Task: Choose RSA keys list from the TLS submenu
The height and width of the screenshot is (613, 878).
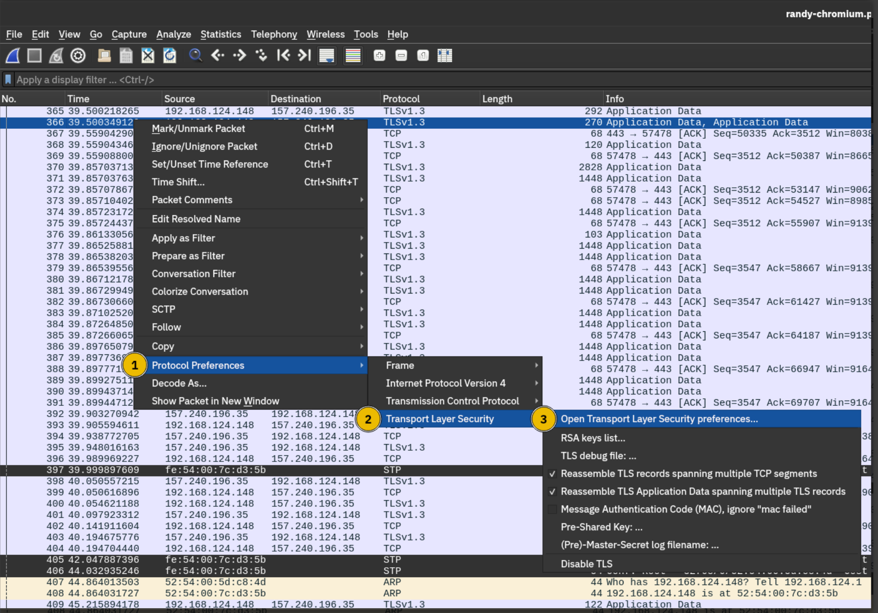Action: [x=592, y=438]
